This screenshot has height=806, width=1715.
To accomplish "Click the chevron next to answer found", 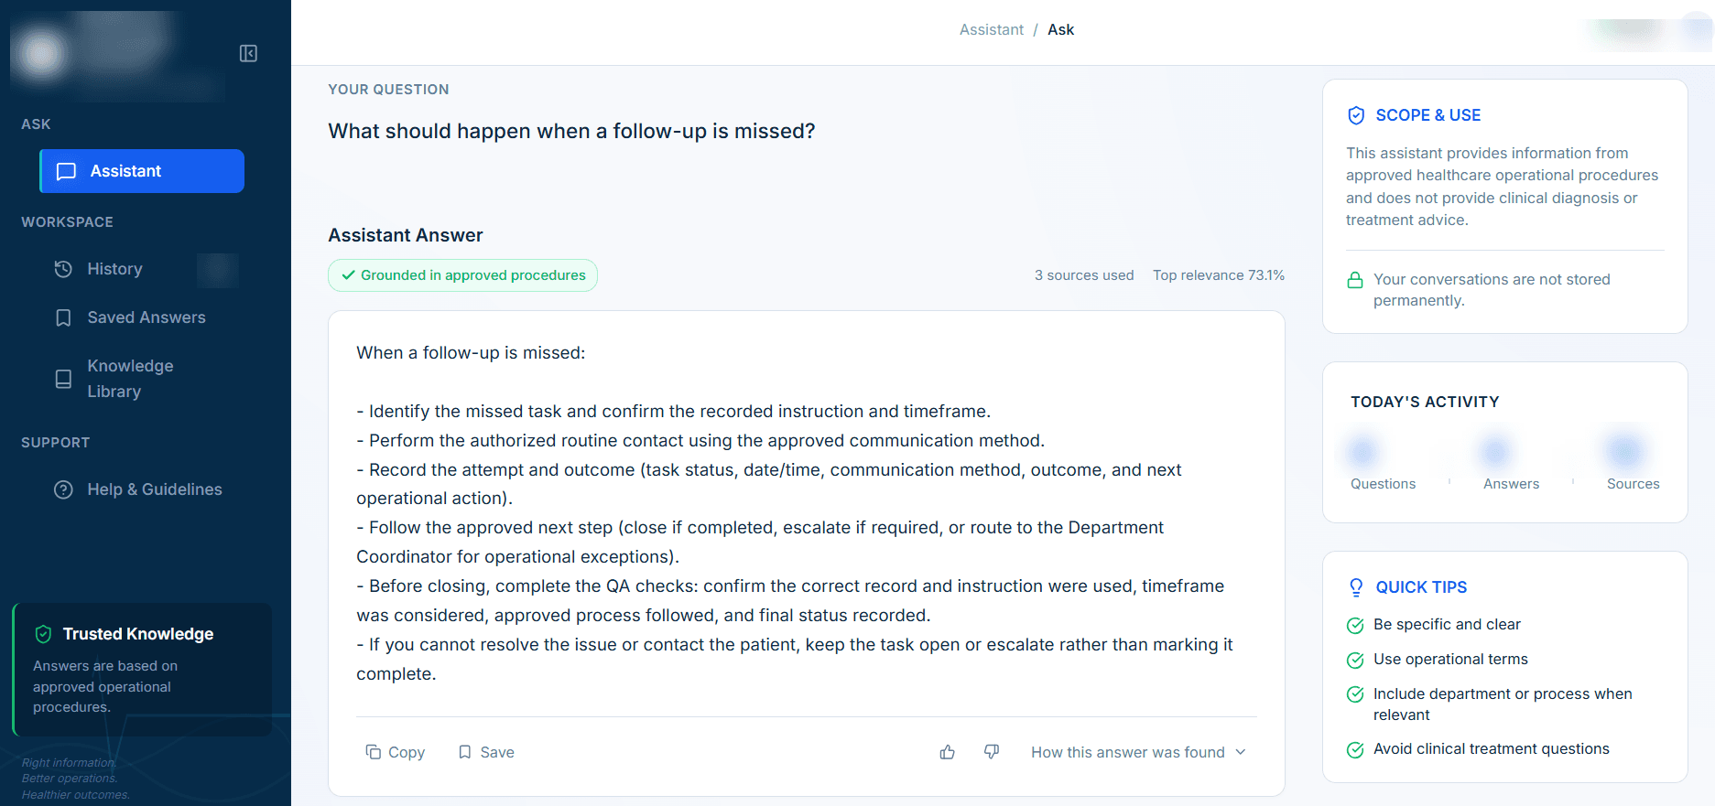I will click(1241, 752).
